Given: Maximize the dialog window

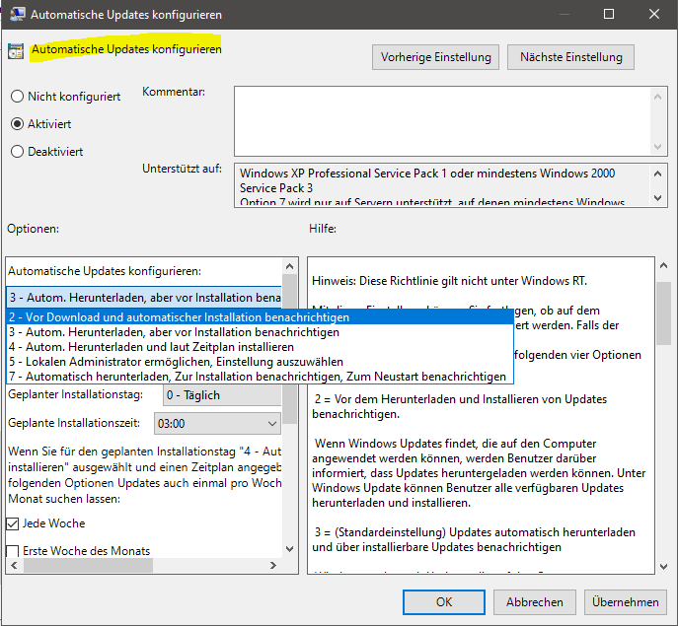Looking at the screenshot, I should pos(608,14).
